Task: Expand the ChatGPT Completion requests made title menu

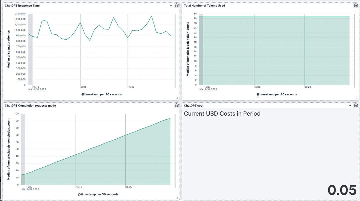Action: click(30, 105)
